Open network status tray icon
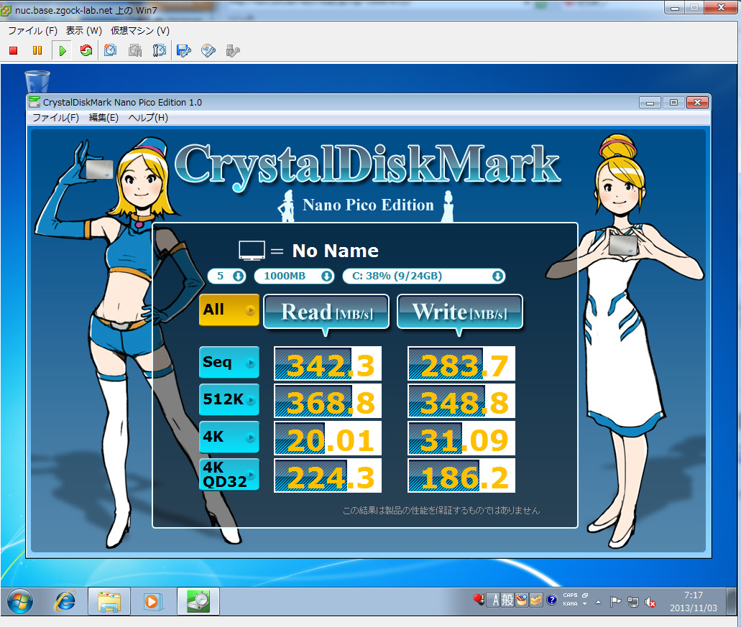Screen dimensions: 741x627 pos(632,602)
